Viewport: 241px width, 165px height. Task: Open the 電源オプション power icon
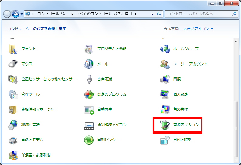pyautogui.click(x=165, y=125)
